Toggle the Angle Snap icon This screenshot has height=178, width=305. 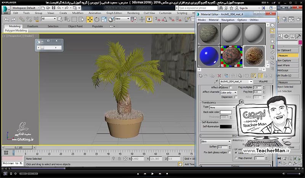pyautogui.click(x=165, y=19)
